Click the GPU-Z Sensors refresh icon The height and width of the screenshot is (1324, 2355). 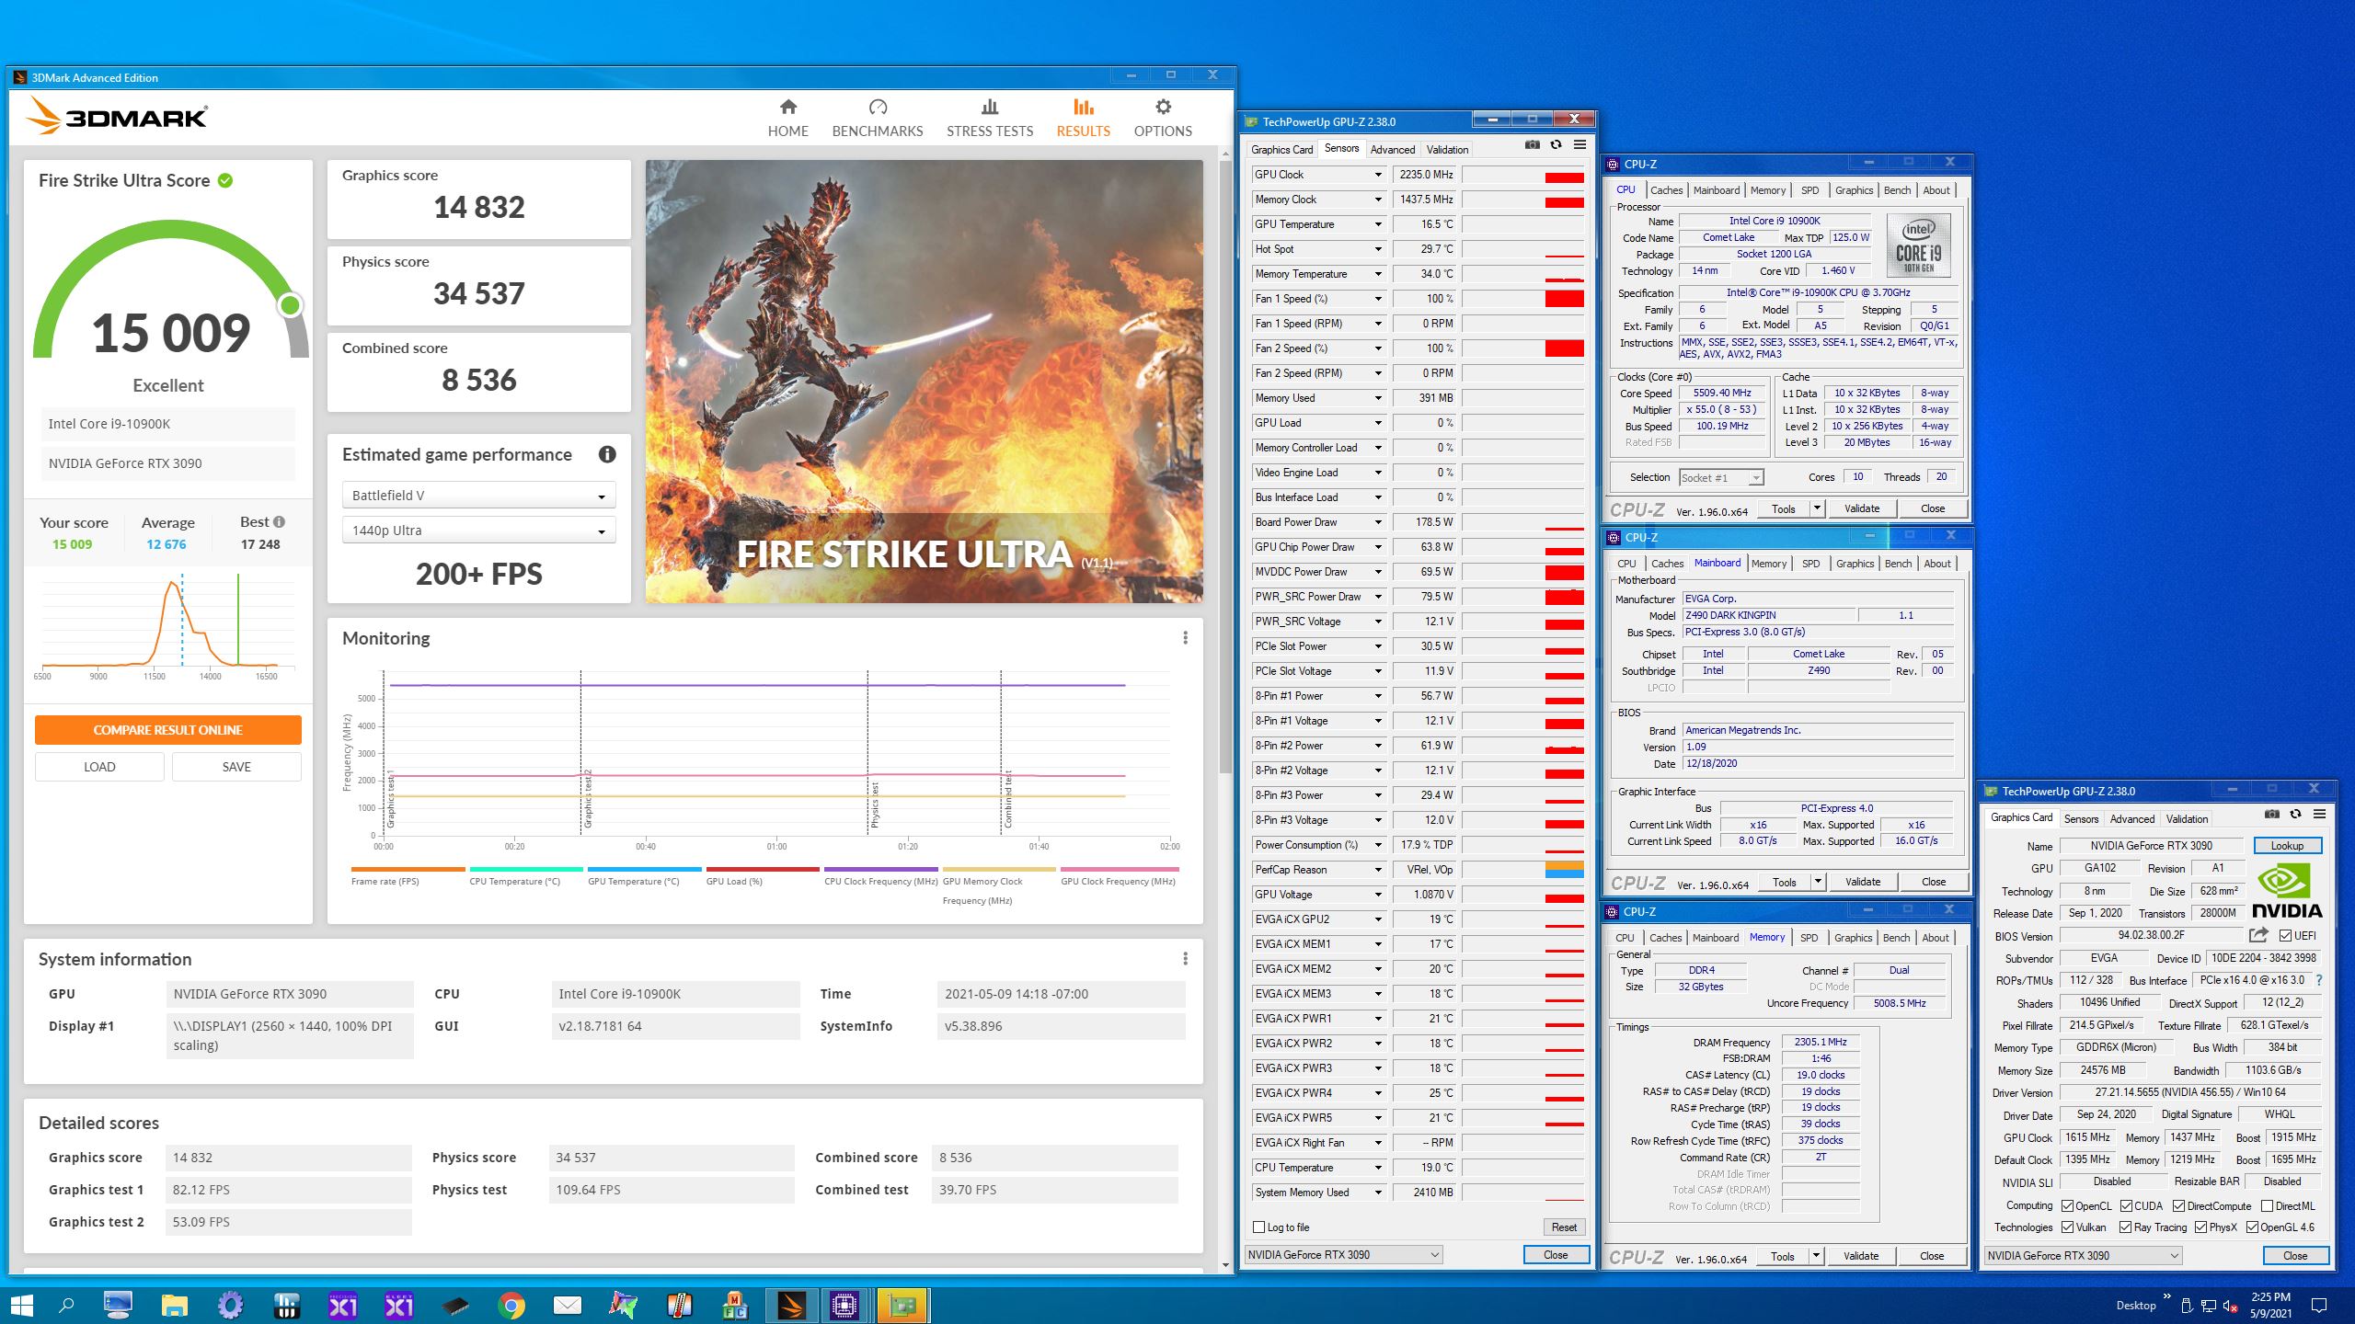(1556, 145)
